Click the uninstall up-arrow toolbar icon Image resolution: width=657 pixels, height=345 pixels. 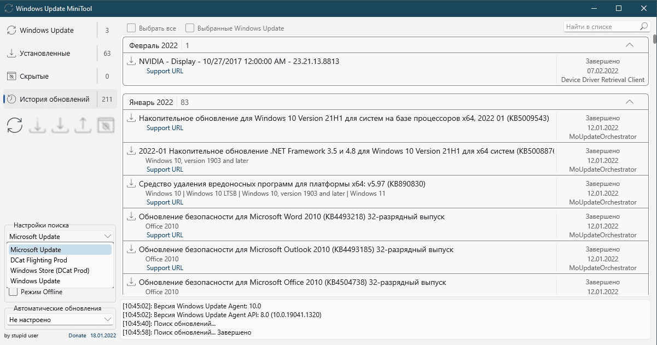tap(82, 126)
